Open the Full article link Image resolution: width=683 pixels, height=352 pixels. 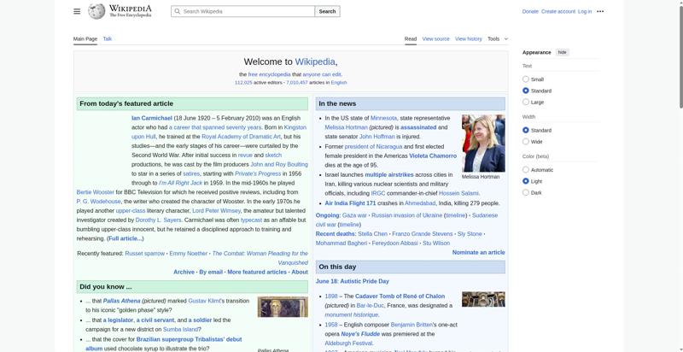pyautogui.click(x=125, y=238)
